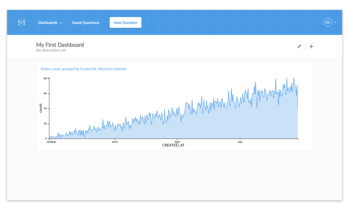The width and height of the screenshot is (349, 210).
Task: Click the count y-axis title
Action: [x=41, y=108]
